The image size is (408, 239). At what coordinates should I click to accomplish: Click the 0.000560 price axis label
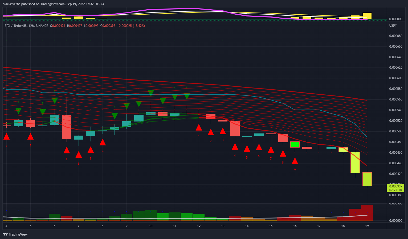(396, 99)
